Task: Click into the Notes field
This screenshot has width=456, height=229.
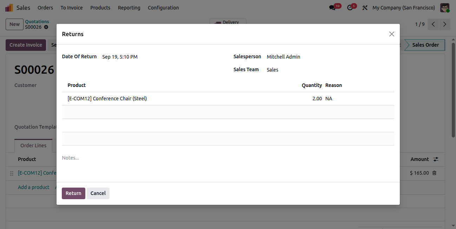Action: point(228,158)
